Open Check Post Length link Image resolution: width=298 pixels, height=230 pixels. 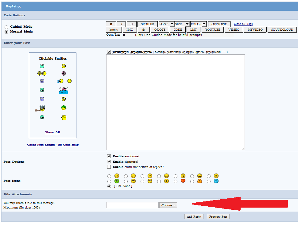41,145
